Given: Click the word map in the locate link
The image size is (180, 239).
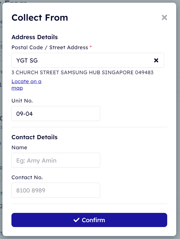Looking at the screenshot, I should pyautogui.click(x=17, y=88).
